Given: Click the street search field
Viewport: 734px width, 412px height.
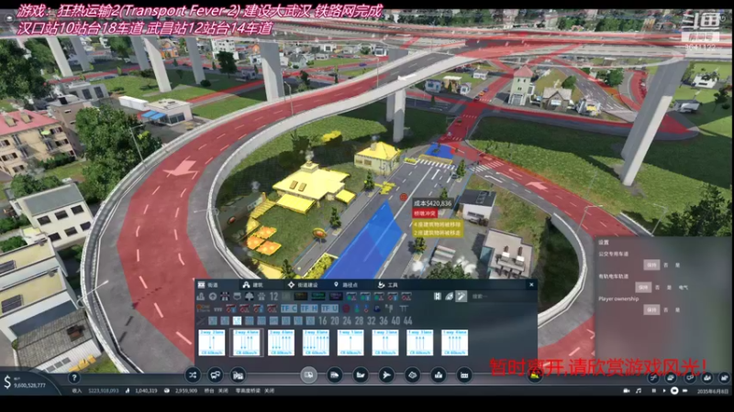Looking at the screenshot, I should tap(501, 296).
